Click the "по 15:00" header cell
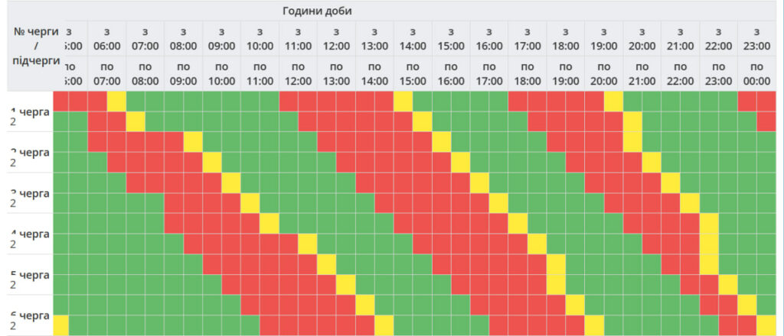784x336 pixels. coord(413,73)
